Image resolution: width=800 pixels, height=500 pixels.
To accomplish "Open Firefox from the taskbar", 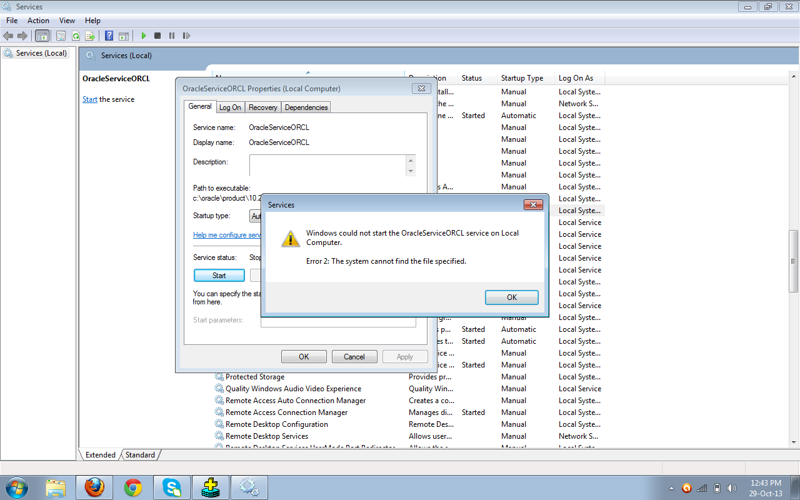I will point(94,487).
